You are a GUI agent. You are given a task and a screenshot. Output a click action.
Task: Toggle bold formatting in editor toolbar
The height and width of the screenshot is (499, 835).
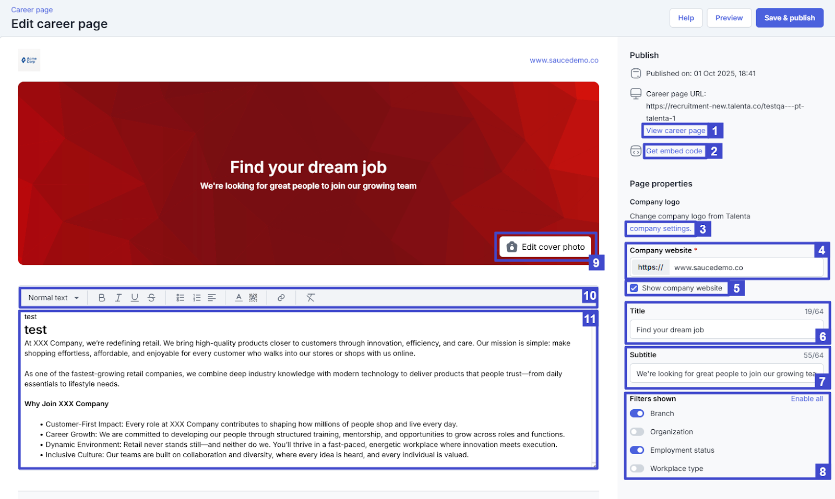102,298
